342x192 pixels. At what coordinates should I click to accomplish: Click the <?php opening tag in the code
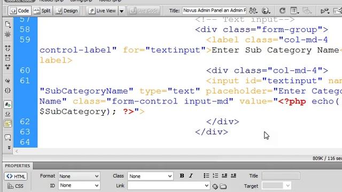(292, 101)
